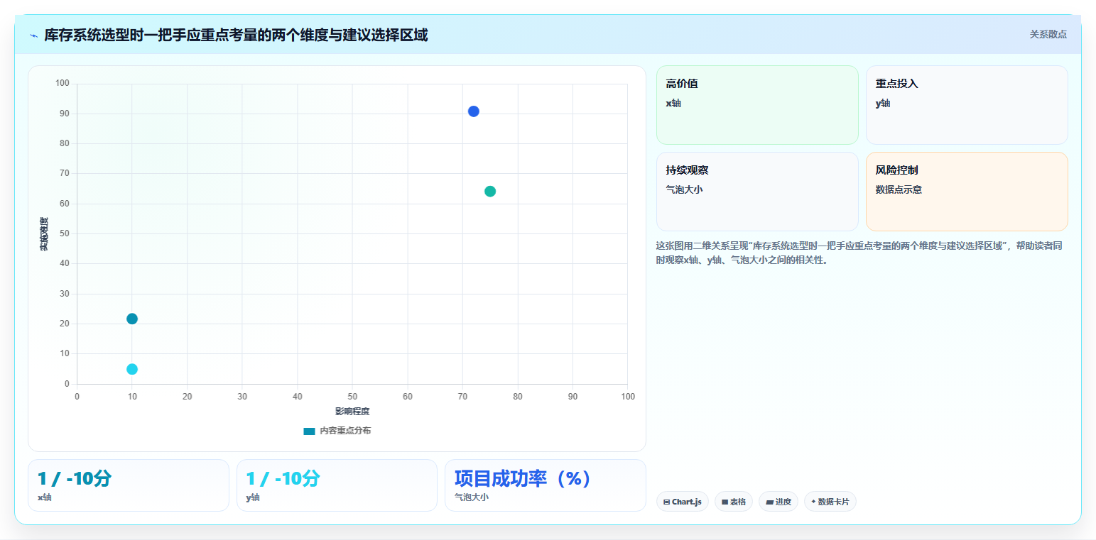Viewport: 1096px width, 540px height.
Task: Click the 数据卡片 tag icon
Action: (813, 501)
